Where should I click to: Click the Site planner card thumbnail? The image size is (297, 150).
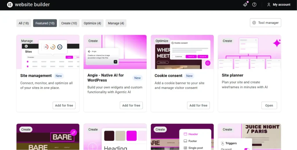click(249, 52)
